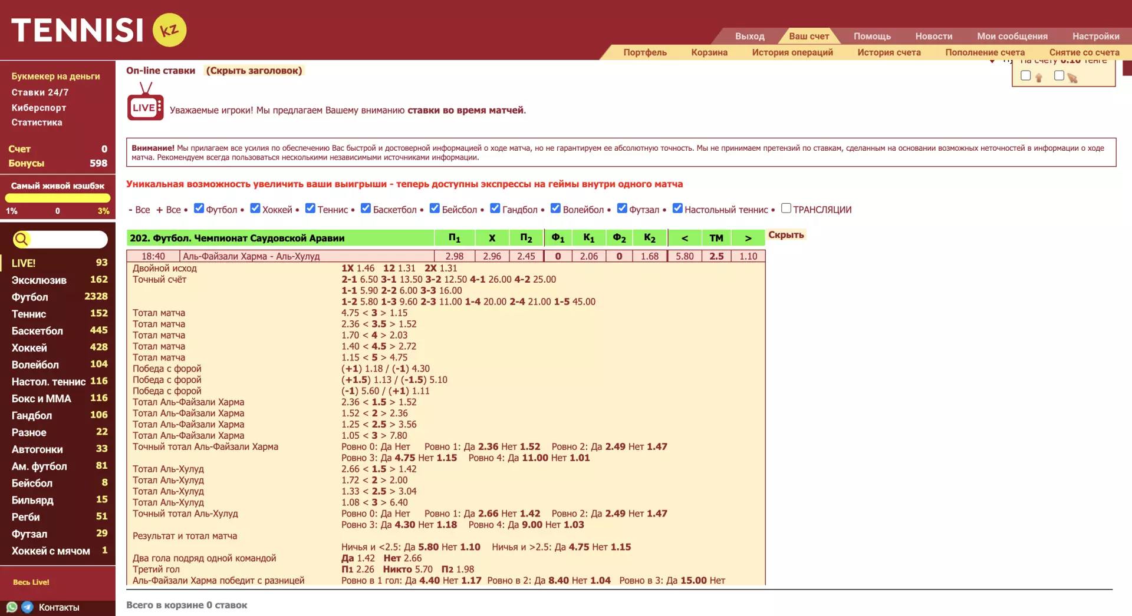Click the cursor pointer icon in account box
This screenshot has height=616, width=1132.
[1072, 78]
